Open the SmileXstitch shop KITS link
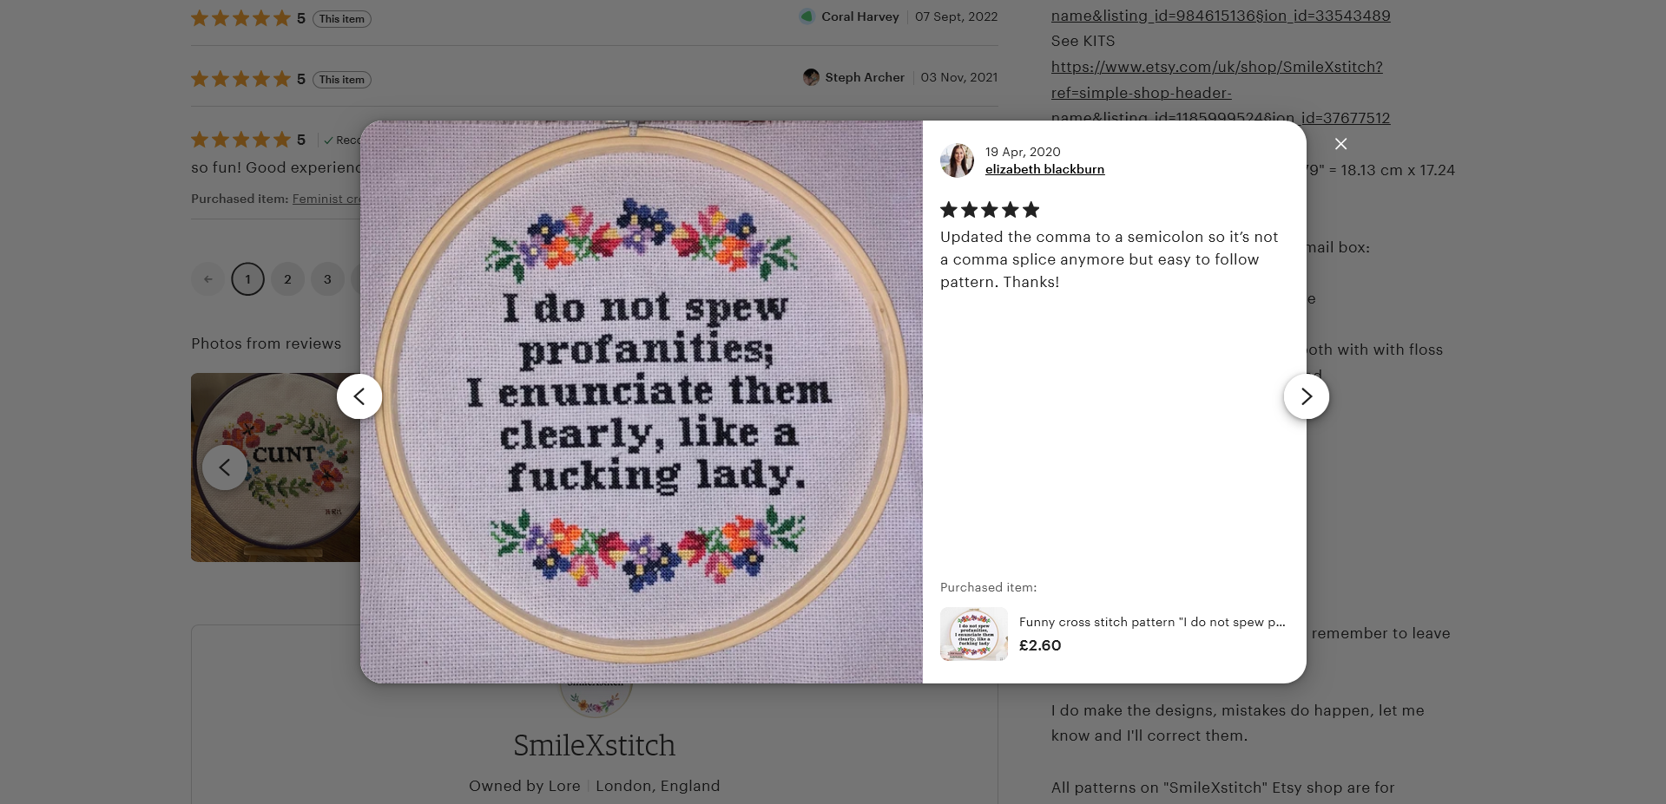This screenshot has width=1666, height=804. coord(1216,67)
